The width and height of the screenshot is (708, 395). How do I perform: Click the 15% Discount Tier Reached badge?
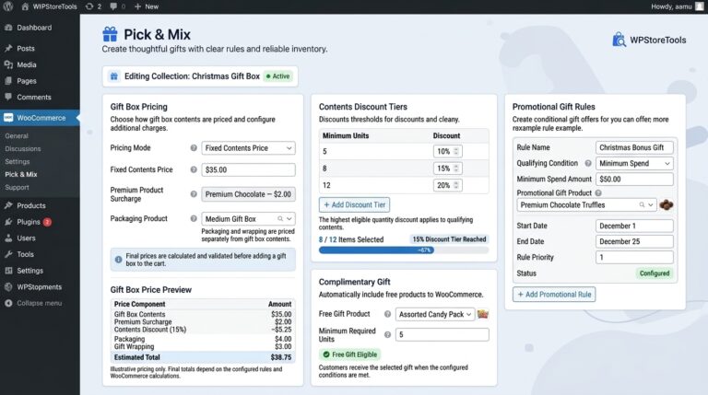click(x=449, y=239)
